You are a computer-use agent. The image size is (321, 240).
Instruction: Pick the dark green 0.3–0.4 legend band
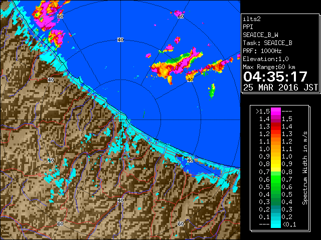click(276, 202)
